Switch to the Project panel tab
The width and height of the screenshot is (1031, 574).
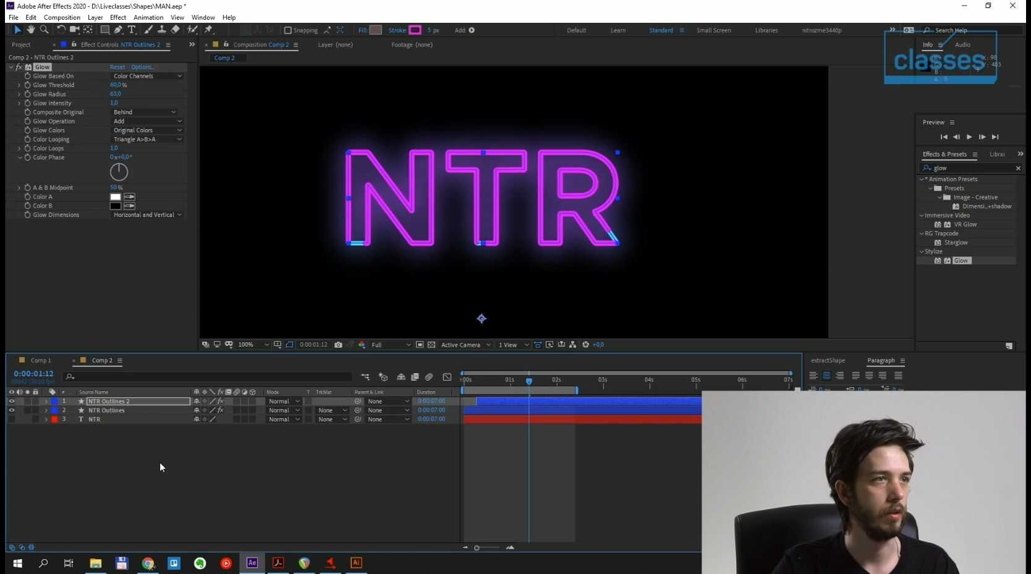click(x=21, y=45)
